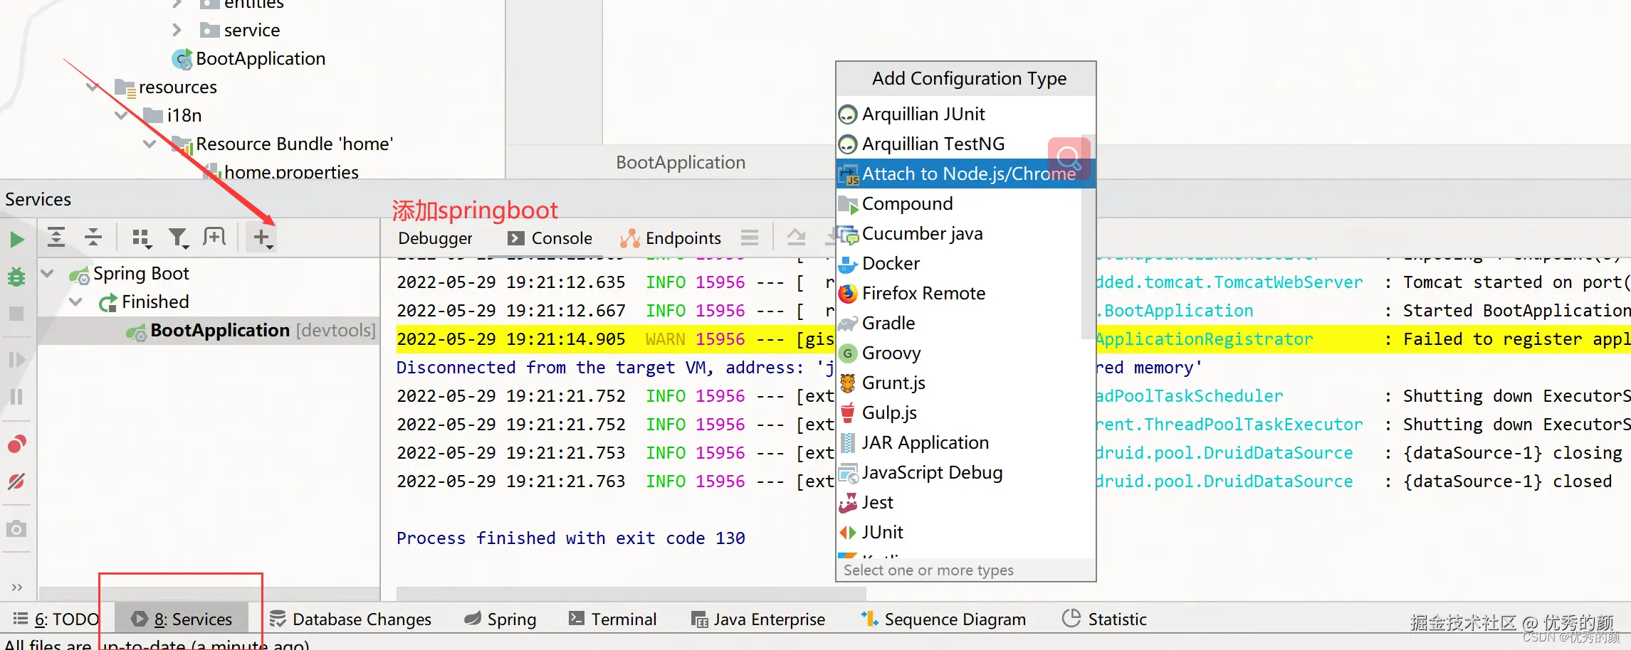The height and width of the screenshot is (650, 1631).
Task: Open the BootApplication editor tab
Action: (x=681, y=162)
